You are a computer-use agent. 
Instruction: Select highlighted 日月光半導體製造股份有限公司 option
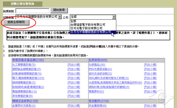coord(91,32)
